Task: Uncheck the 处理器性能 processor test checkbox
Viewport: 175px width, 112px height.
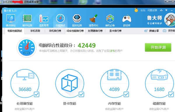Action: [36, 94]
